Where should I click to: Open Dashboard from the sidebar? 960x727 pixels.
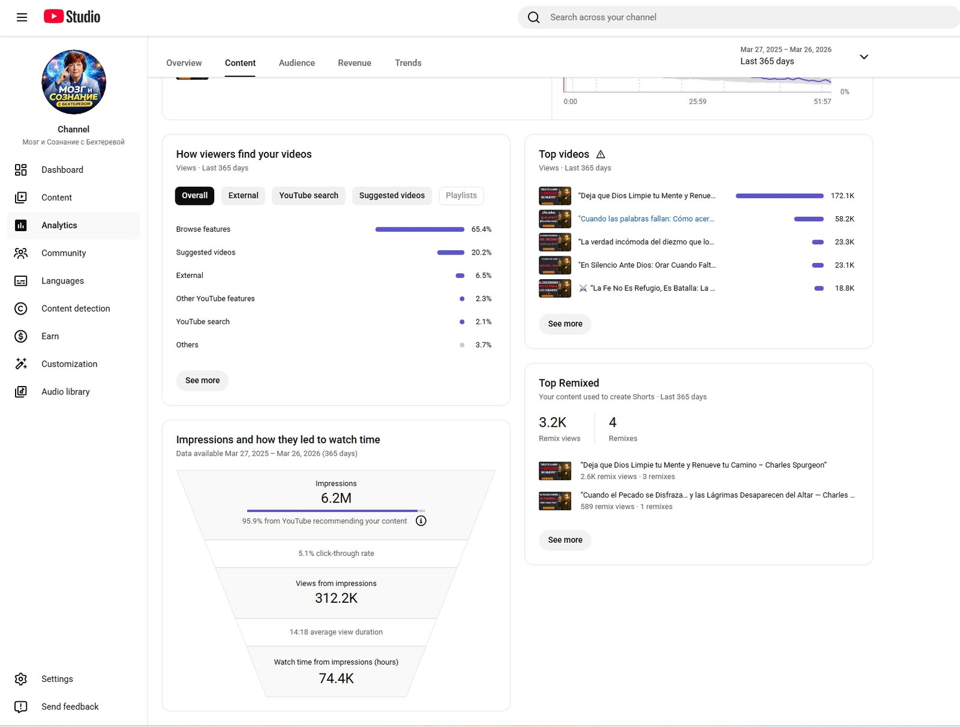[x=62, y=170]
